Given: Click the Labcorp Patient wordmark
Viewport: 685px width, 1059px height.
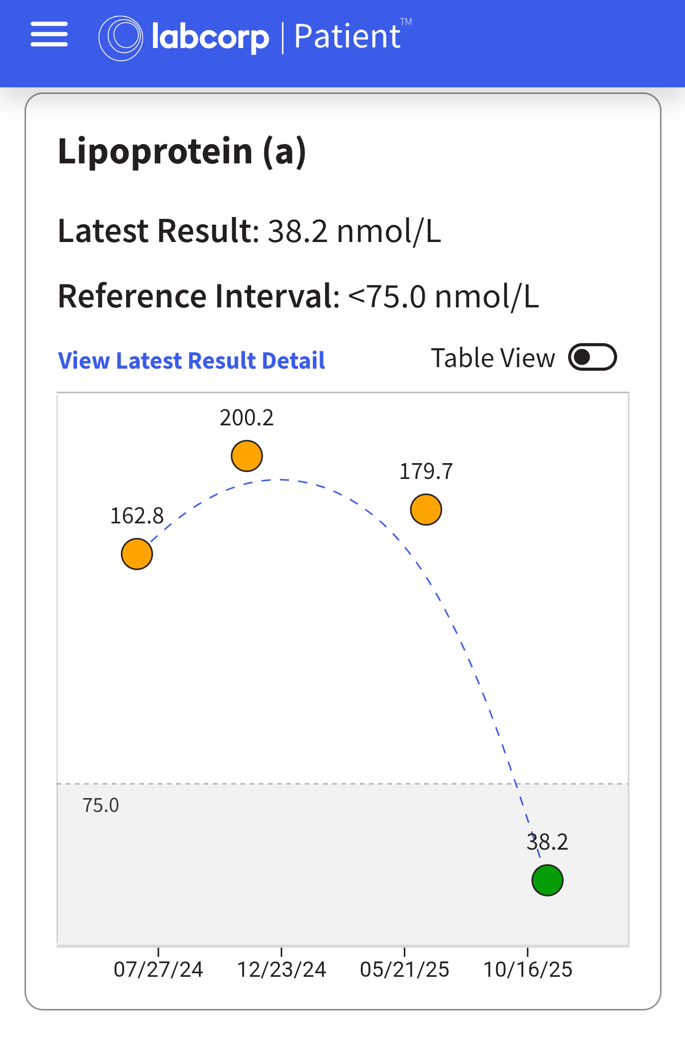Looking at the screenshot, I should coord(276,37).
